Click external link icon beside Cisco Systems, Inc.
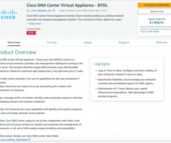 tap(54, 10)
